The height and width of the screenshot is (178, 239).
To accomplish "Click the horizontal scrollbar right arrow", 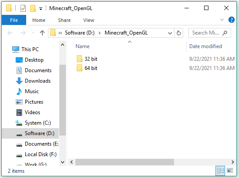I will [x=232, y=162].
